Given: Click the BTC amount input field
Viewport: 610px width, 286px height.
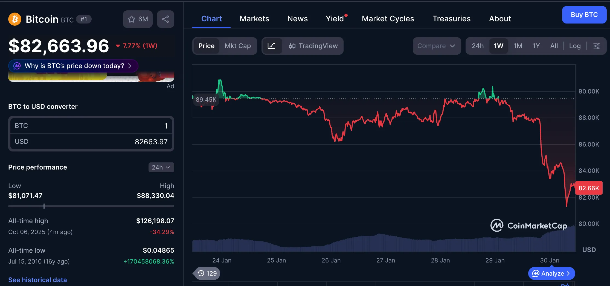Looking at the screenshot, I should (91, 126).
